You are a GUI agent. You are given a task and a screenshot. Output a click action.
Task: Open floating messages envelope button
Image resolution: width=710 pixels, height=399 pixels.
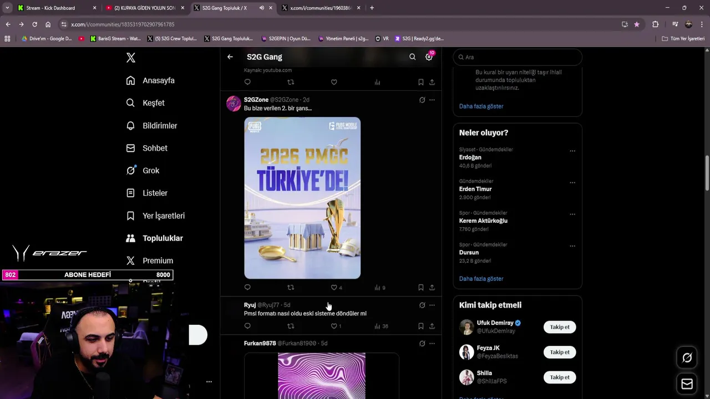pyautogui.click(x=687, y=383)
